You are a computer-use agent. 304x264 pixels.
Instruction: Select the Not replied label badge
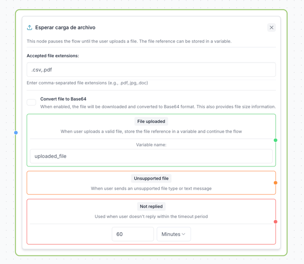coord(151,206)
